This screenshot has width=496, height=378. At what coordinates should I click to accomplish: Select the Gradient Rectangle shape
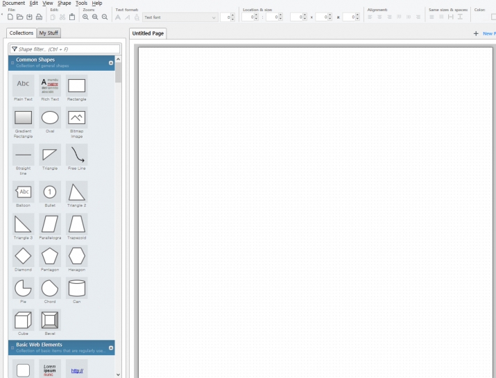pos(23,123)
